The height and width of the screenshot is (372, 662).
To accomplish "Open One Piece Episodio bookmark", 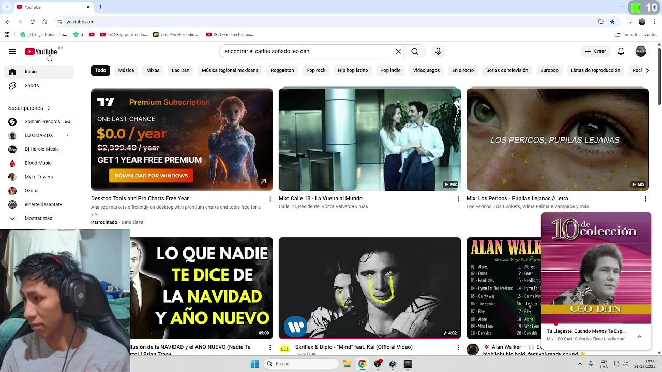I will point(175,35).
